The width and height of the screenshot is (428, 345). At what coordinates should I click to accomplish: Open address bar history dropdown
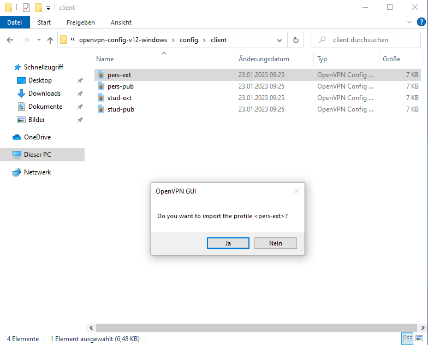coord(280,40)
